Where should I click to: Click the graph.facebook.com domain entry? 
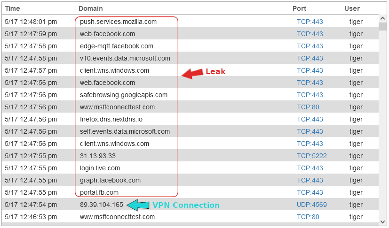[110, 180]
